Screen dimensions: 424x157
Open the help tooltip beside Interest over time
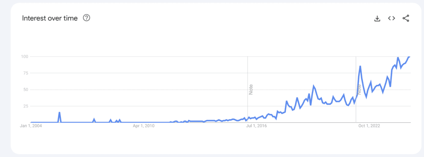point(87,18)
